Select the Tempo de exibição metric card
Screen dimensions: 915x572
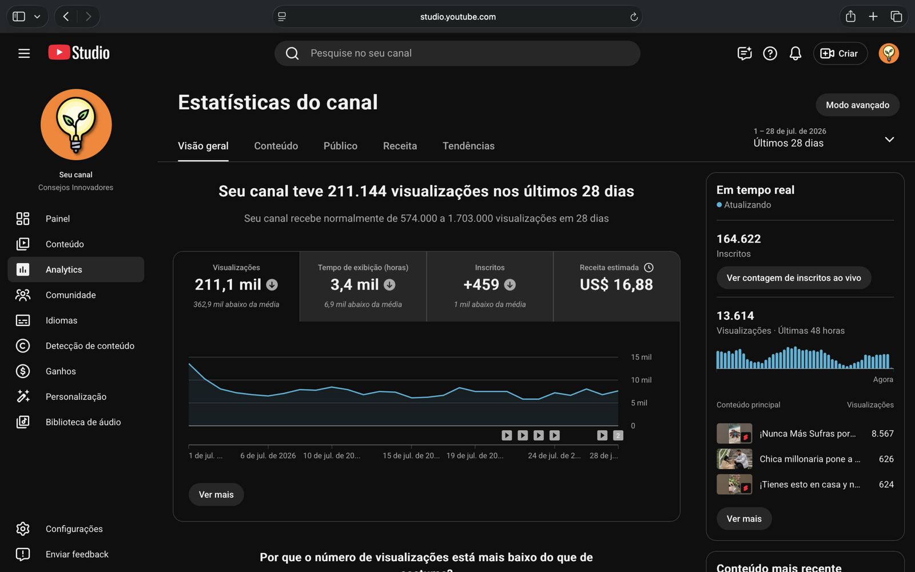pos(363,287)
